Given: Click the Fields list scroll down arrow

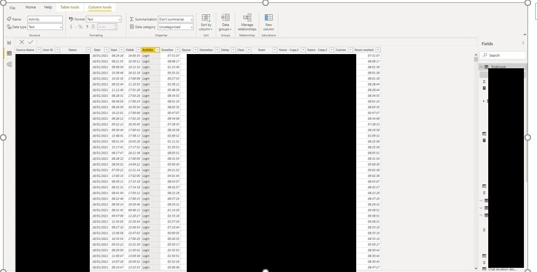Looking at the screenshot, I should click(476, 268).
